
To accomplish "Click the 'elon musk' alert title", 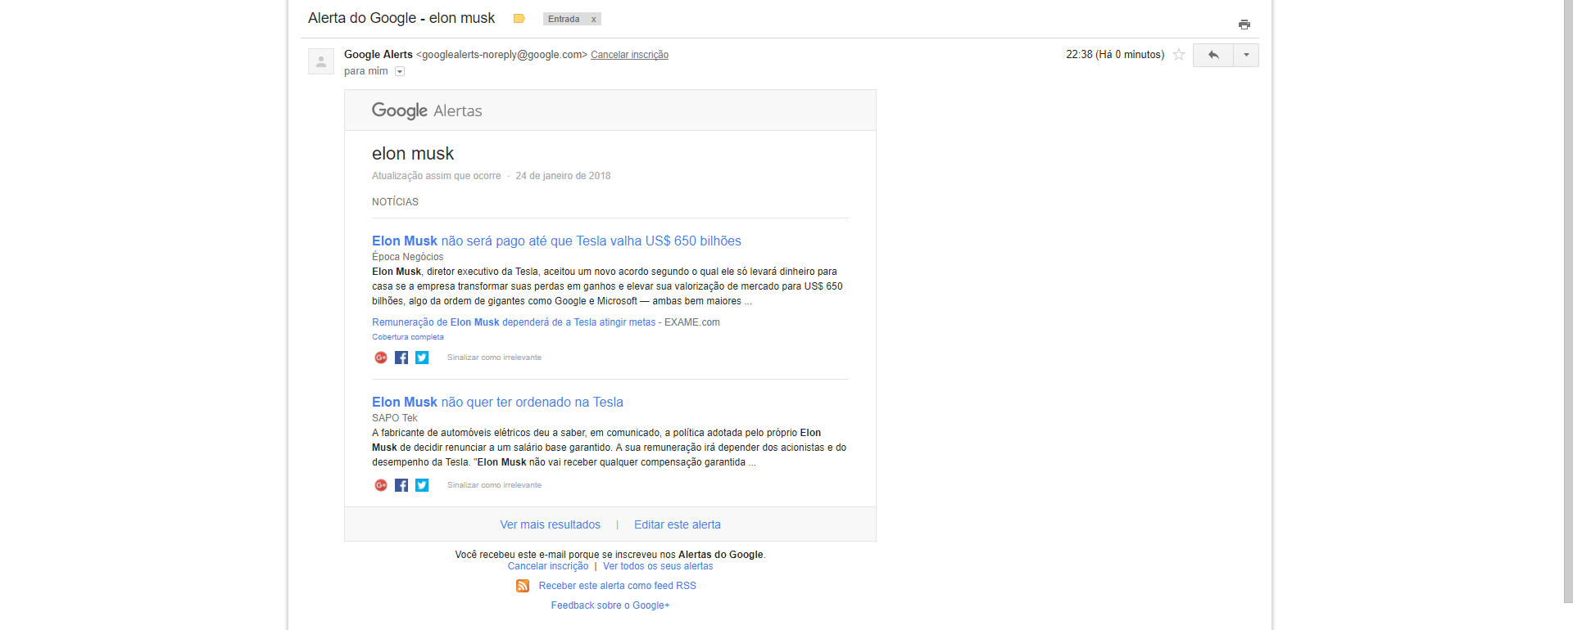I will pos(413,154).
